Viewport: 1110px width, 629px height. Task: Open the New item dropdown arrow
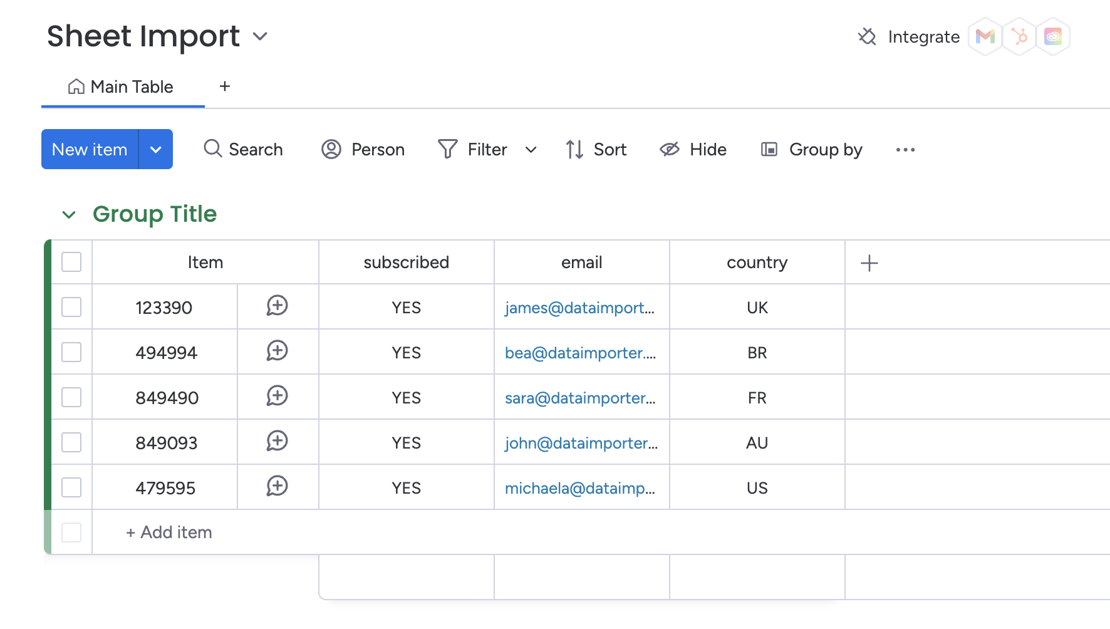tap(156, 149)
